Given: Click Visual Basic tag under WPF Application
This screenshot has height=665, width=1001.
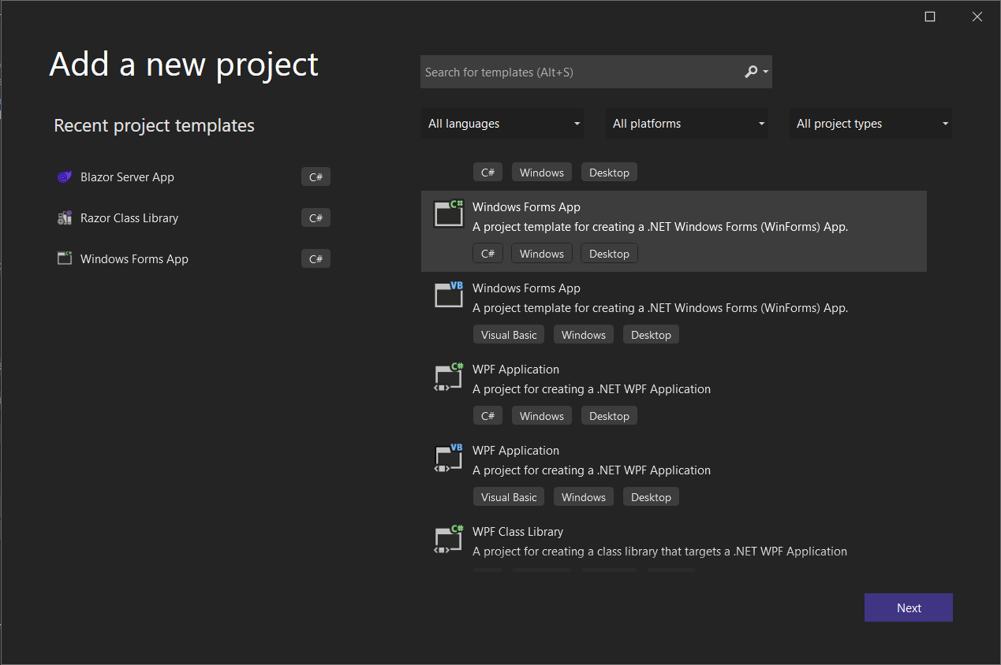Looking at the screenshot, I should tap(509, 497).
